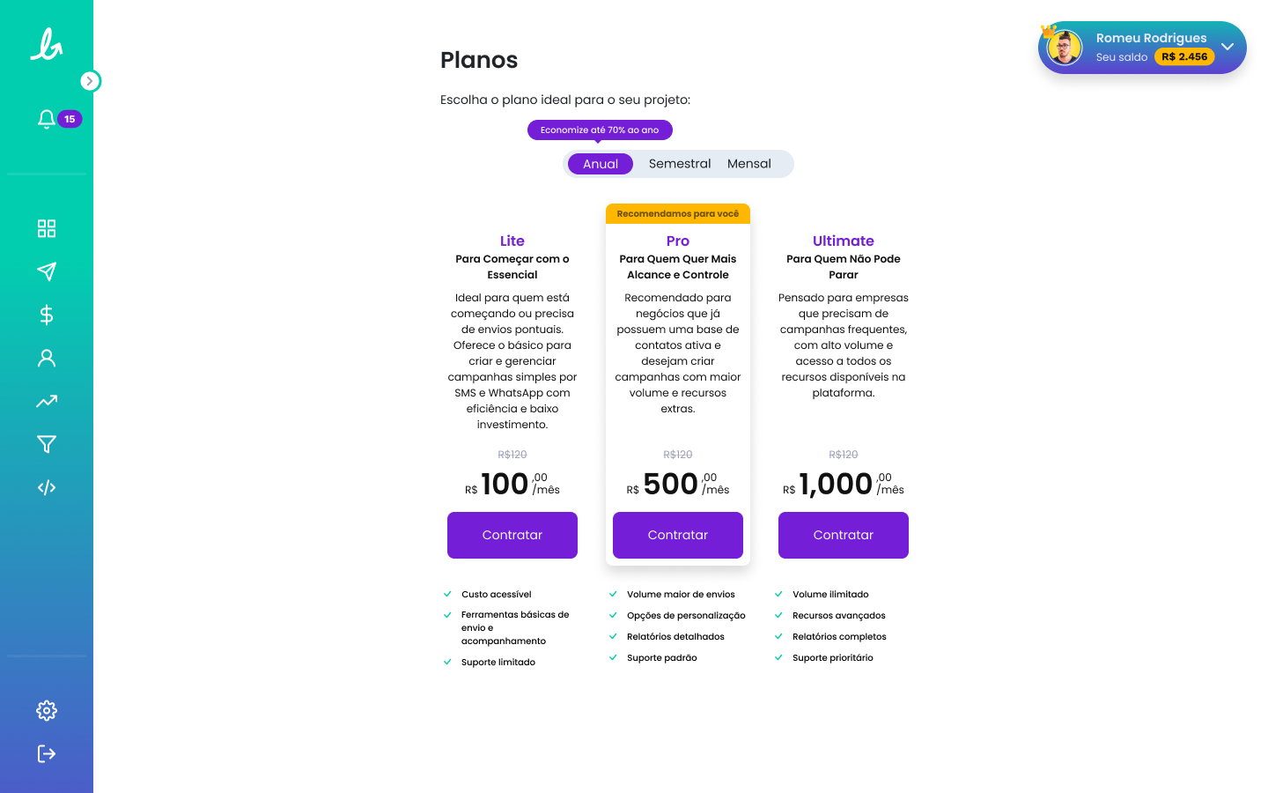
Task: Click the paper plane send icon
Action: pyautogui.click(x=47, y=271)
